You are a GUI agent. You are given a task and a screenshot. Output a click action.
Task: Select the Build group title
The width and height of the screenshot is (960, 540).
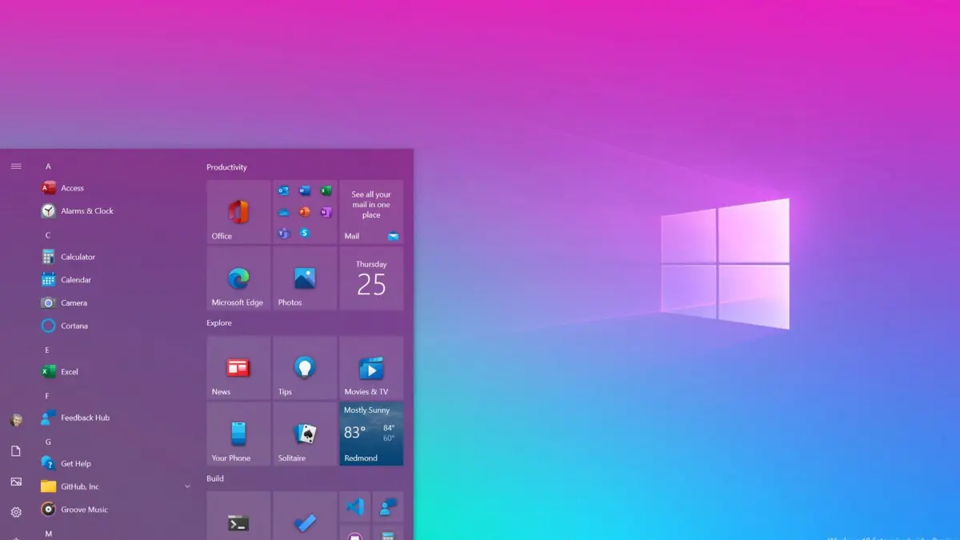[x=215, y=478]
